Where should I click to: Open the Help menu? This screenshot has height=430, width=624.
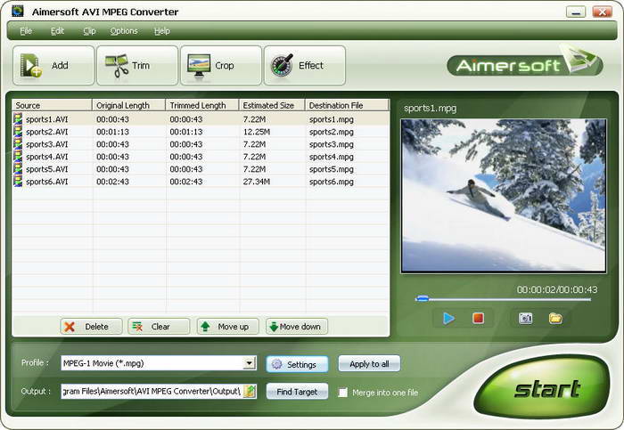(162, 31)
